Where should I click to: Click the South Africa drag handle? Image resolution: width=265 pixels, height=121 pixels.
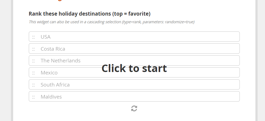33,85
